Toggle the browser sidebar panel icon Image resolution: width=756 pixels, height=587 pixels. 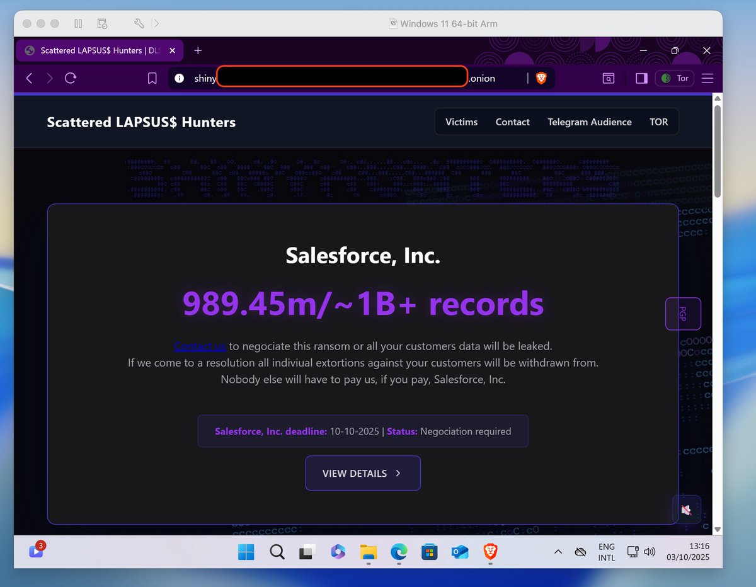(641, 78)
